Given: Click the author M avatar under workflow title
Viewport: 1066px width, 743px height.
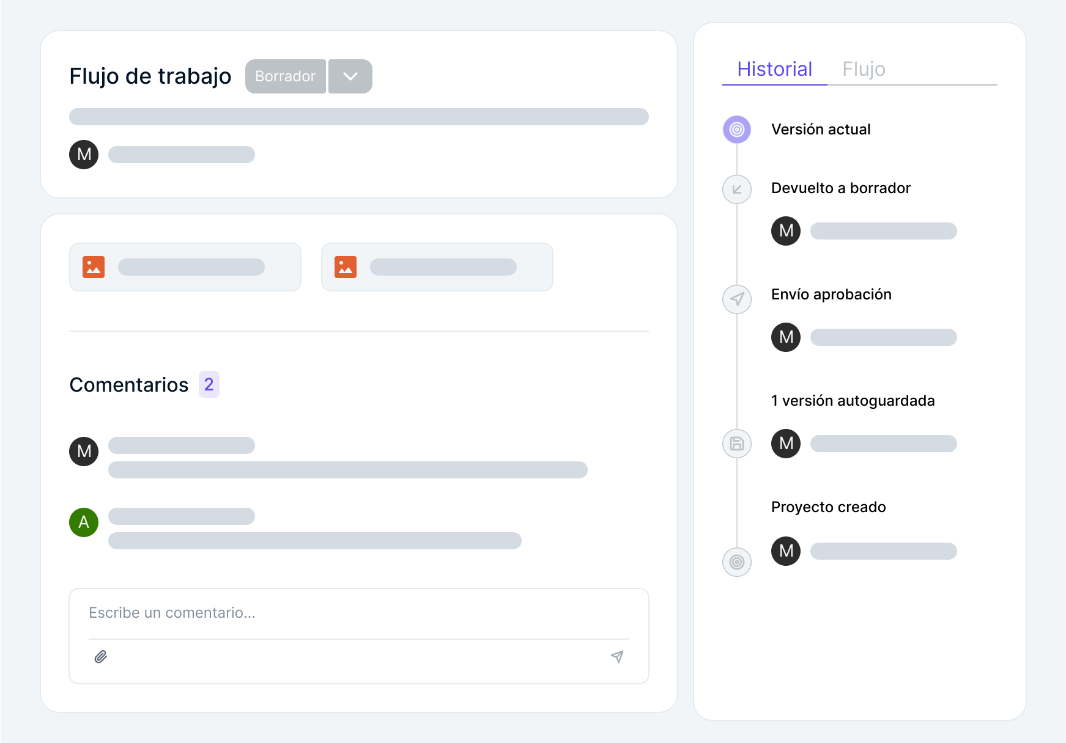Looking at the screenshot, I should (84, 155).
